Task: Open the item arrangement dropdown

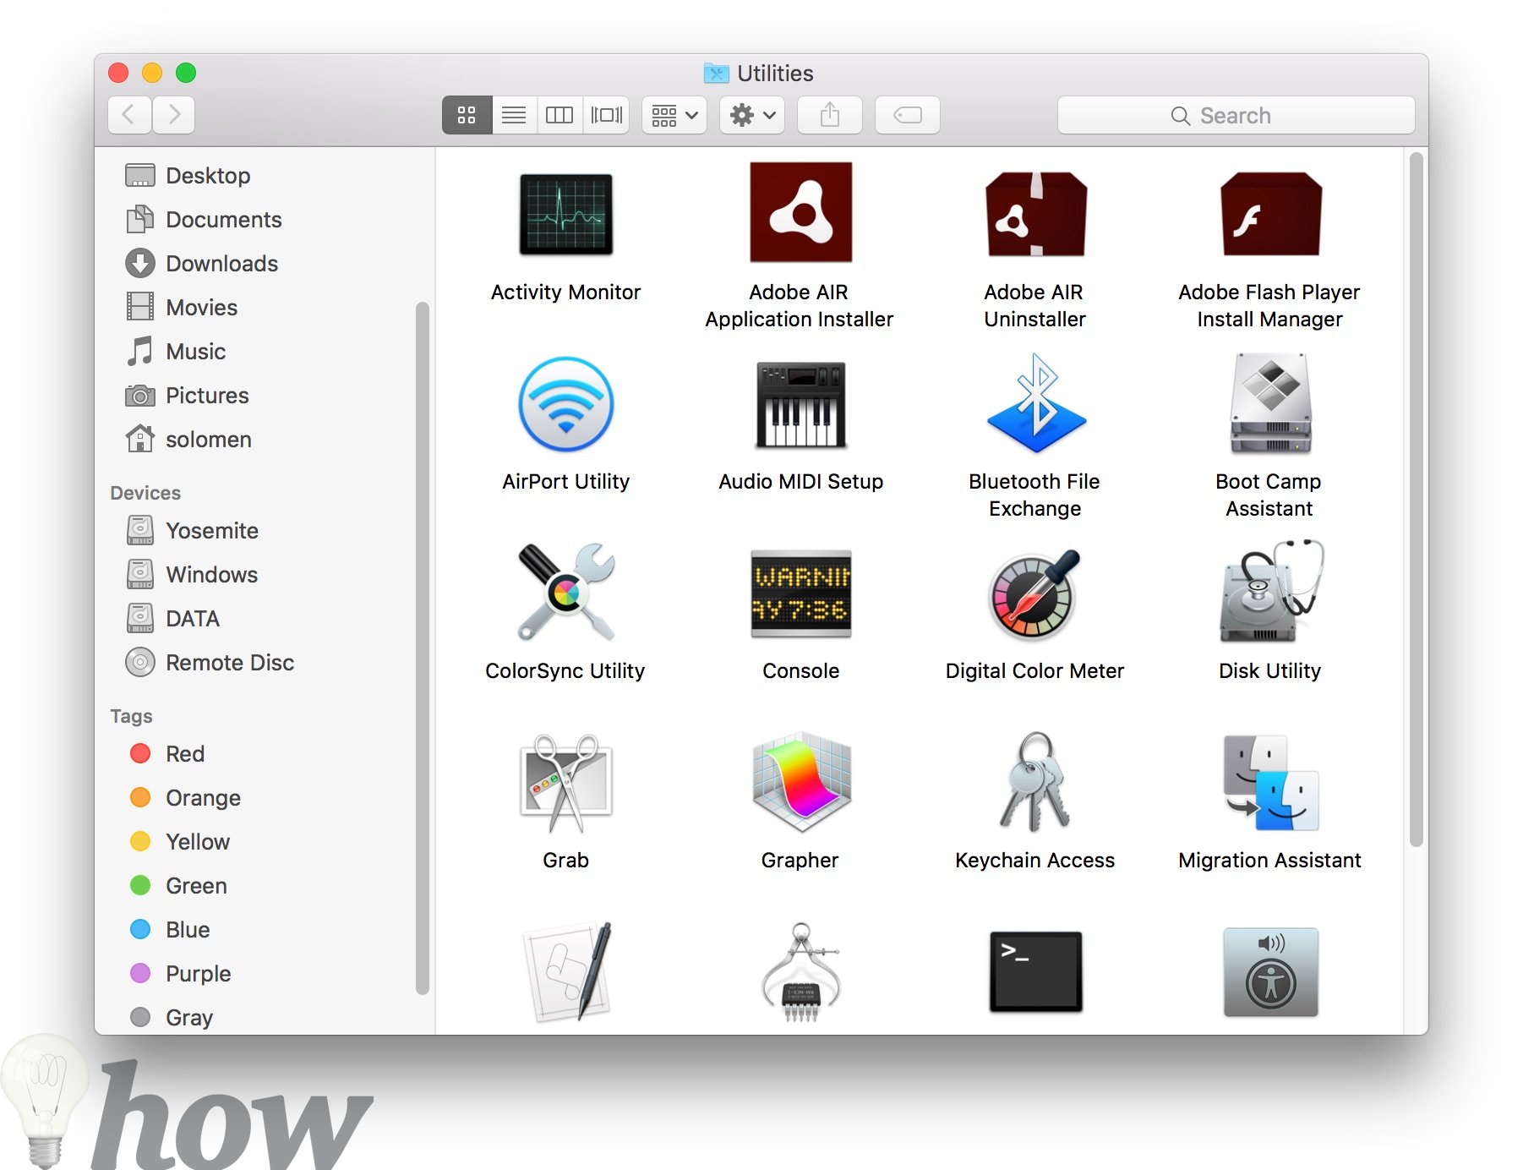Action: click(x=674, y=115)
